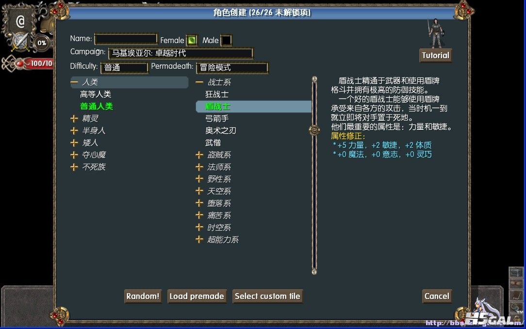Open the Tutorial button
This screenshot has width=526, height=329.
point(435,55)
